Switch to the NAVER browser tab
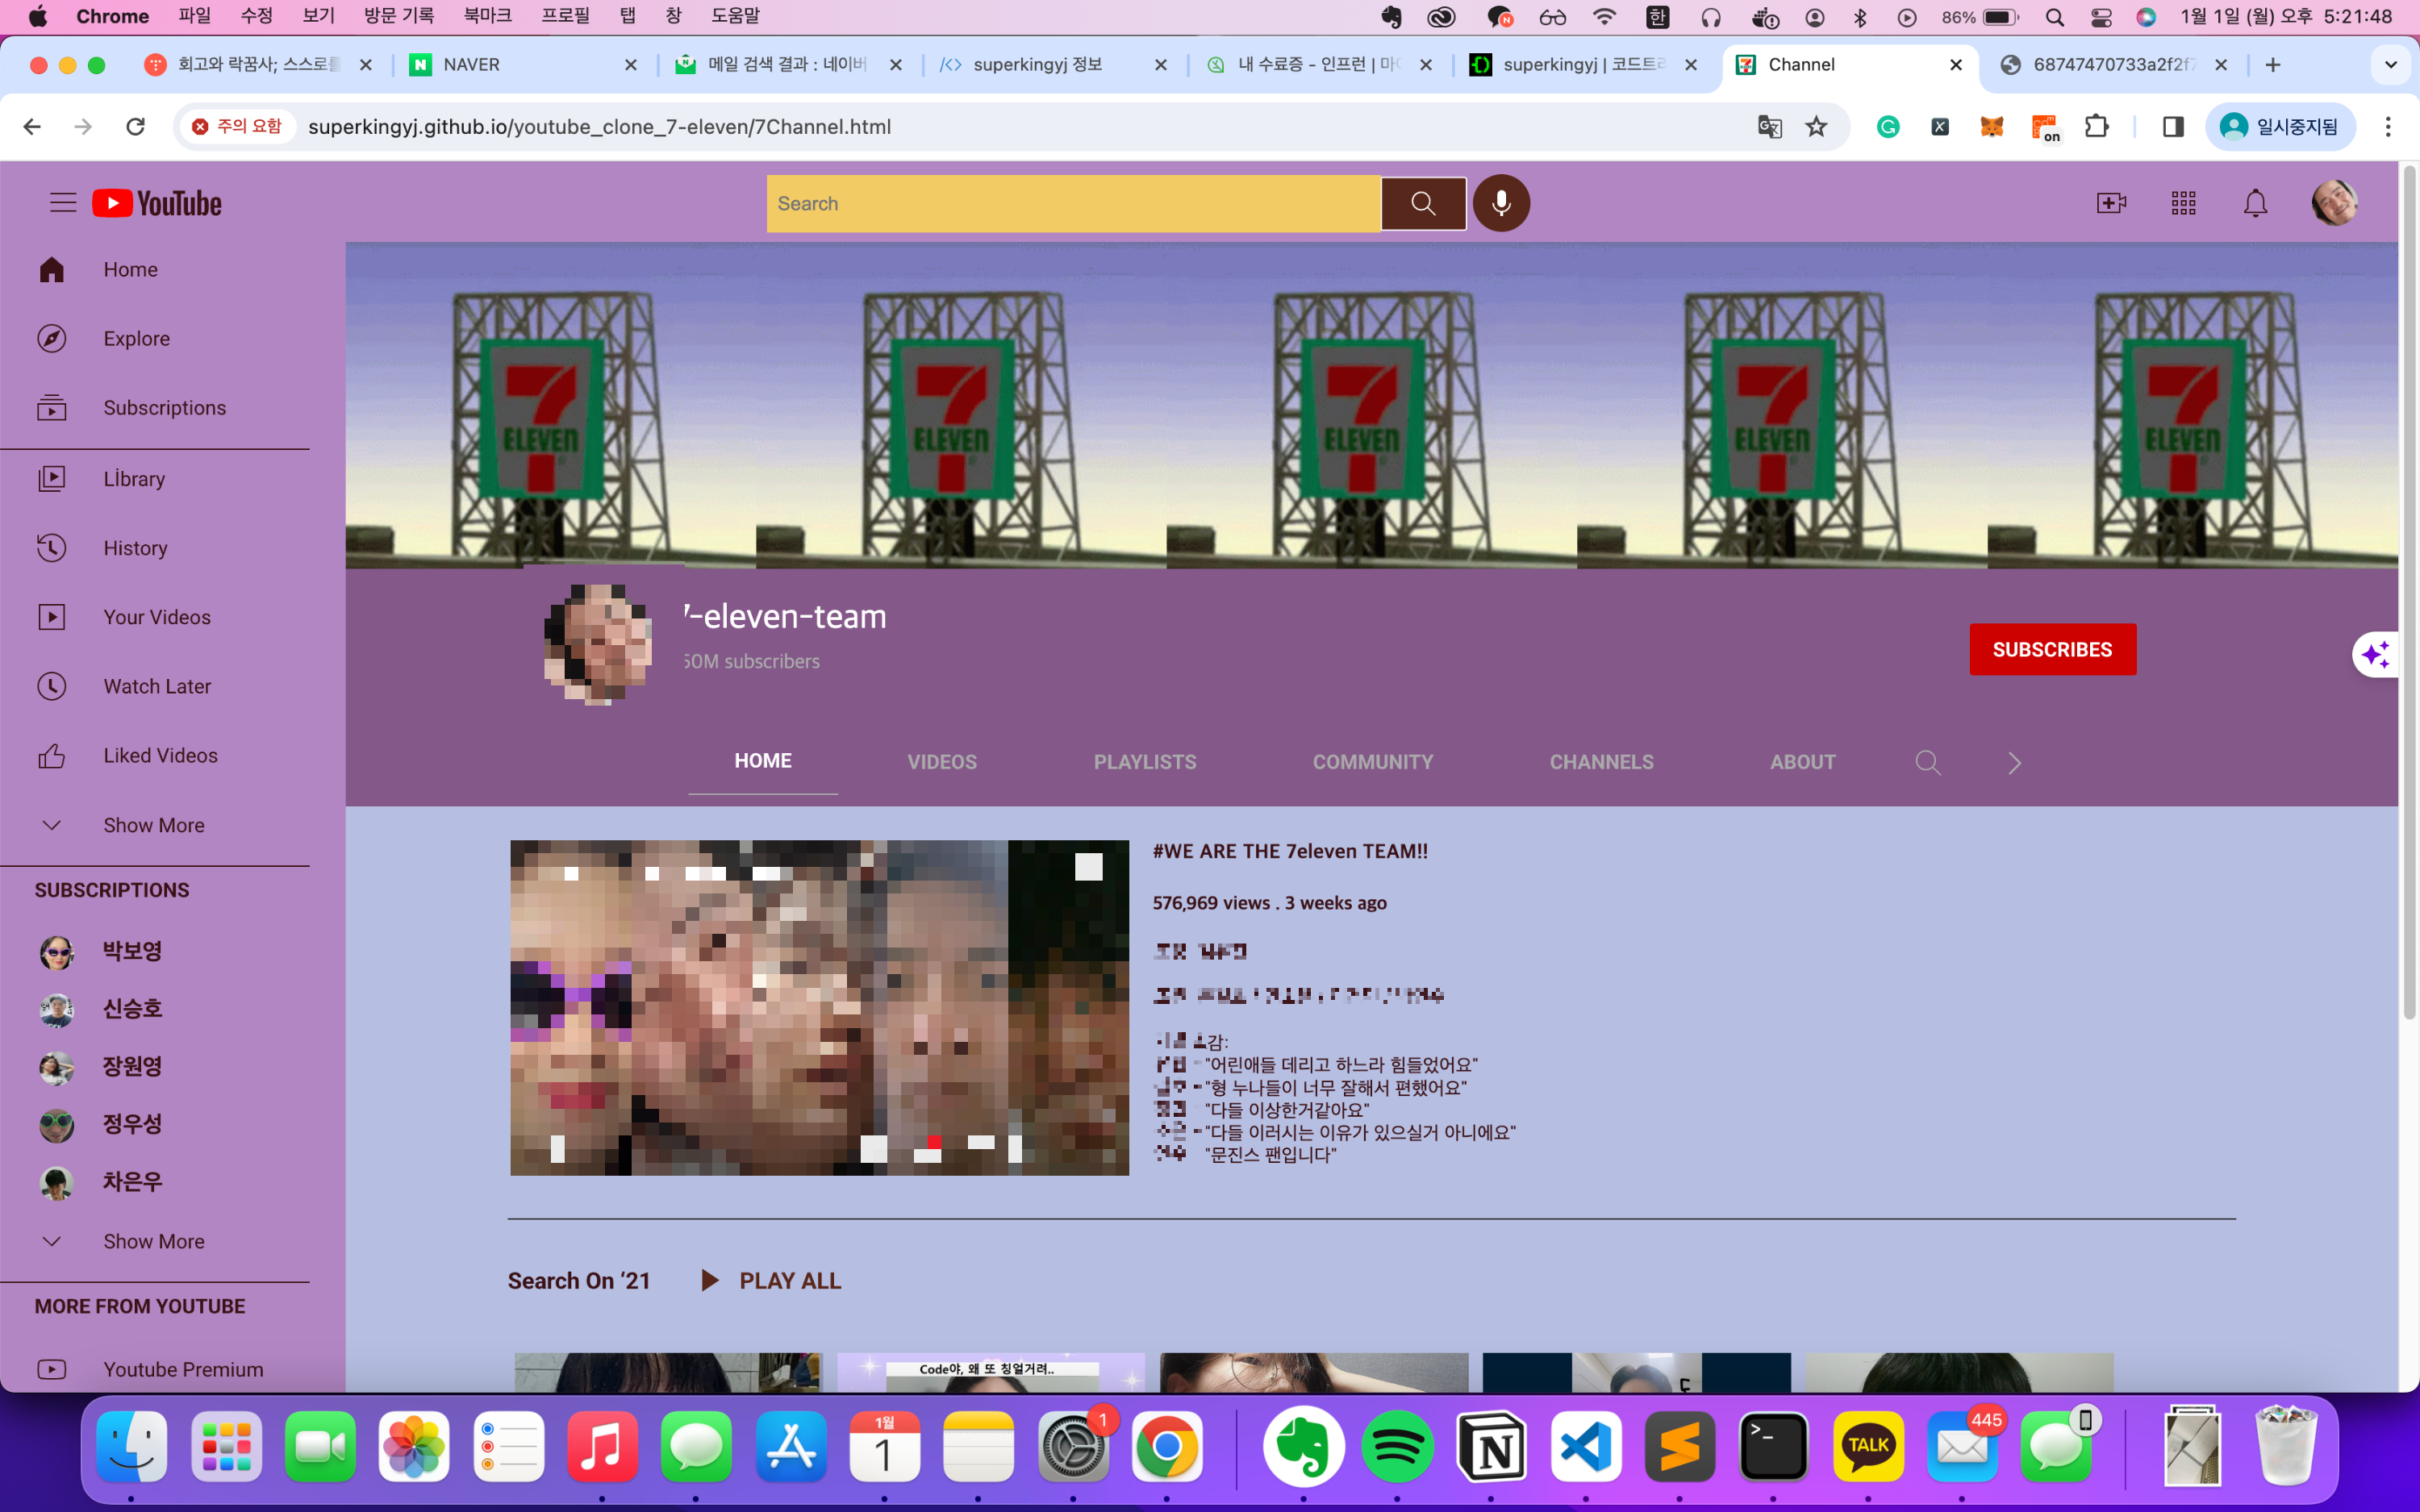2420x1512 pixels. pos(523,65)
